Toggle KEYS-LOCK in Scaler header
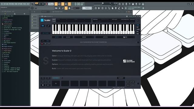The height and width of the screenshot is (109, 194). (115, 19)
